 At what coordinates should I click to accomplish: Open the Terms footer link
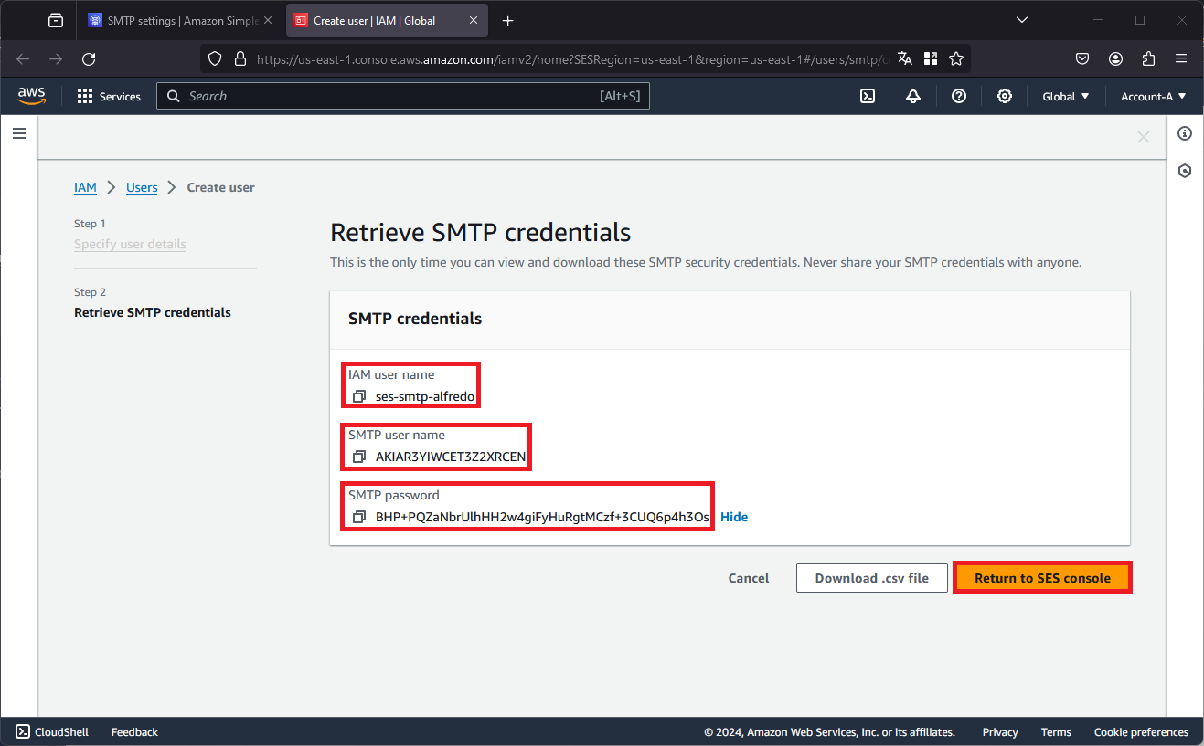tap(1056, 732)
